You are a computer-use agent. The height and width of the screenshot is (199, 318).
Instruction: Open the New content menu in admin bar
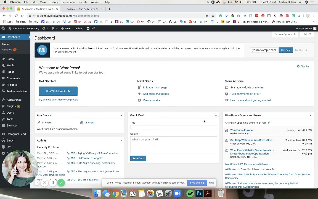tap(66, 28)
